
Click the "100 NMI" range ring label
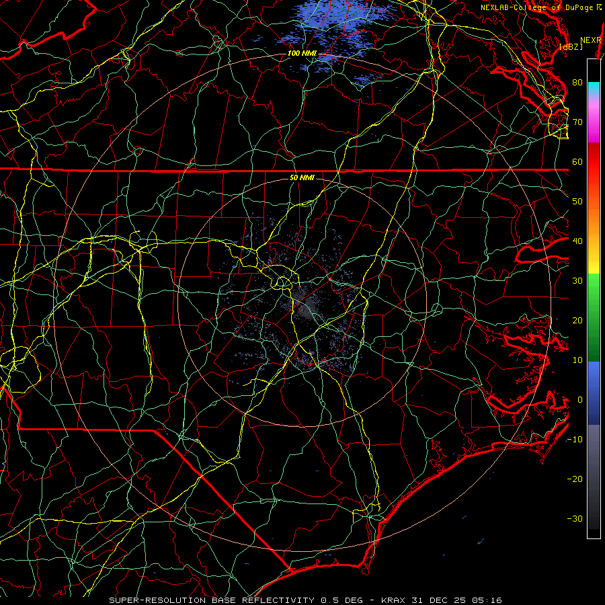[x=302, y=53]
